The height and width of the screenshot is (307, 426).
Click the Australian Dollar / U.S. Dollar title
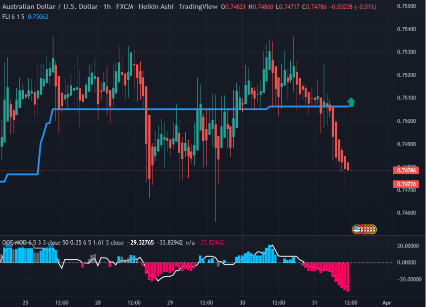[x=50, y=7]
